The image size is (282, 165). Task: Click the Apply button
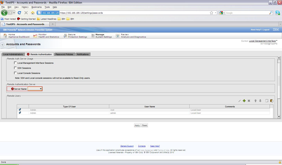coord(137,125)
